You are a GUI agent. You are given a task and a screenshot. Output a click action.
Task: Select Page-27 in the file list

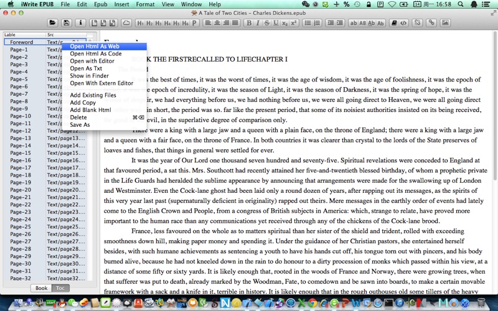[x=45, y=241]
